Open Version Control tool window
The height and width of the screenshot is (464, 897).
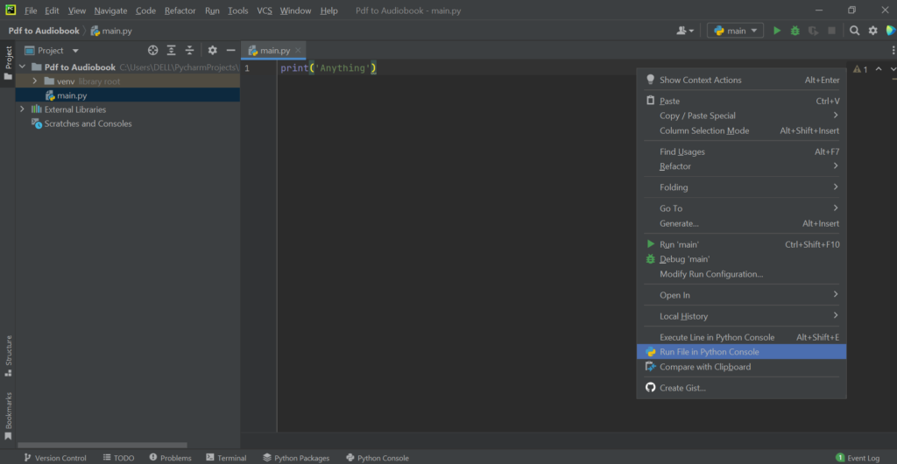[x=55, y=458]
